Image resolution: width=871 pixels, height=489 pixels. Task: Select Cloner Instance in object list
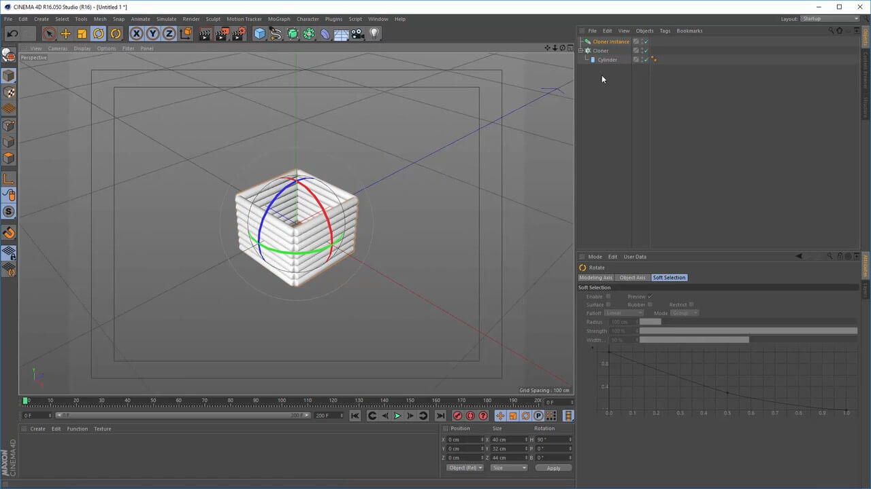610,41
